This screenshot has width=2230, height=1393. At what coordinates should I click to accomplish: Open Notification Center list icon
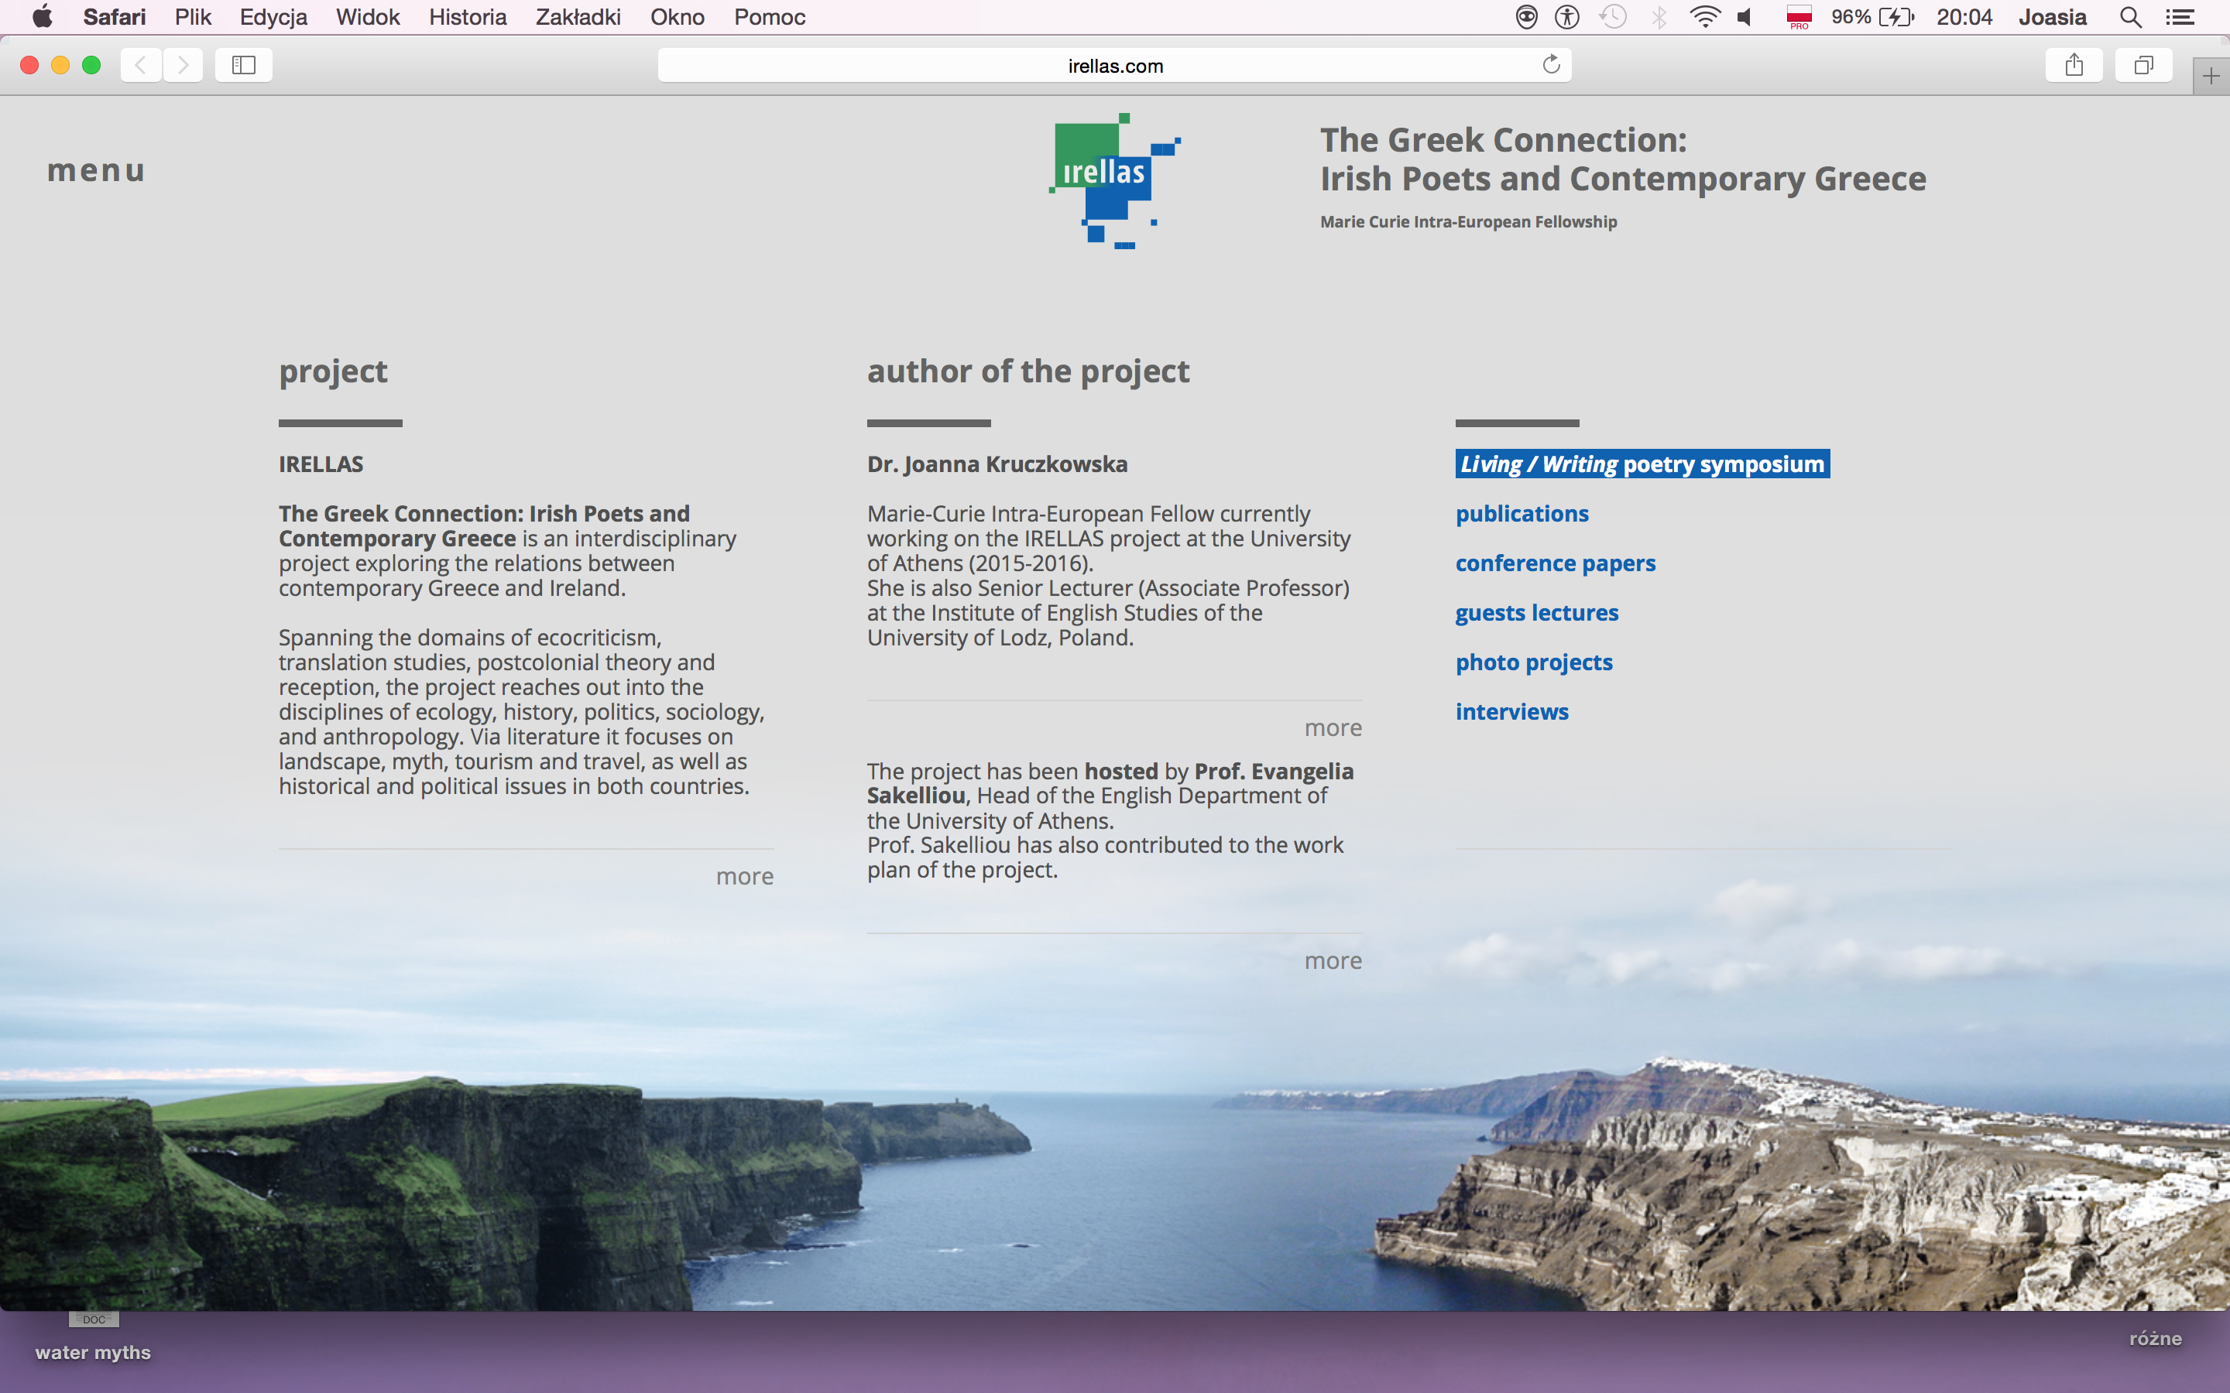point(2180,16)
